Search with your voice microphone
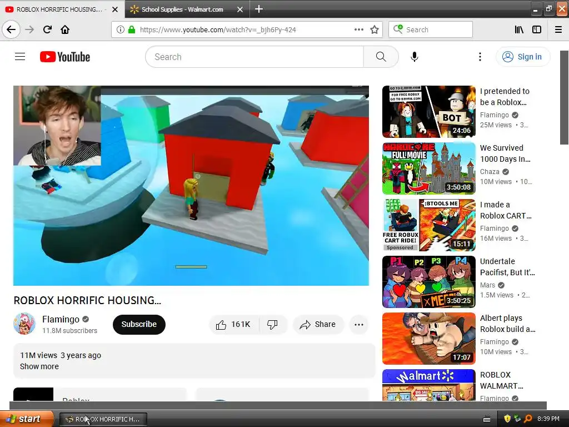The image size is (569, 427). [415, 57]
